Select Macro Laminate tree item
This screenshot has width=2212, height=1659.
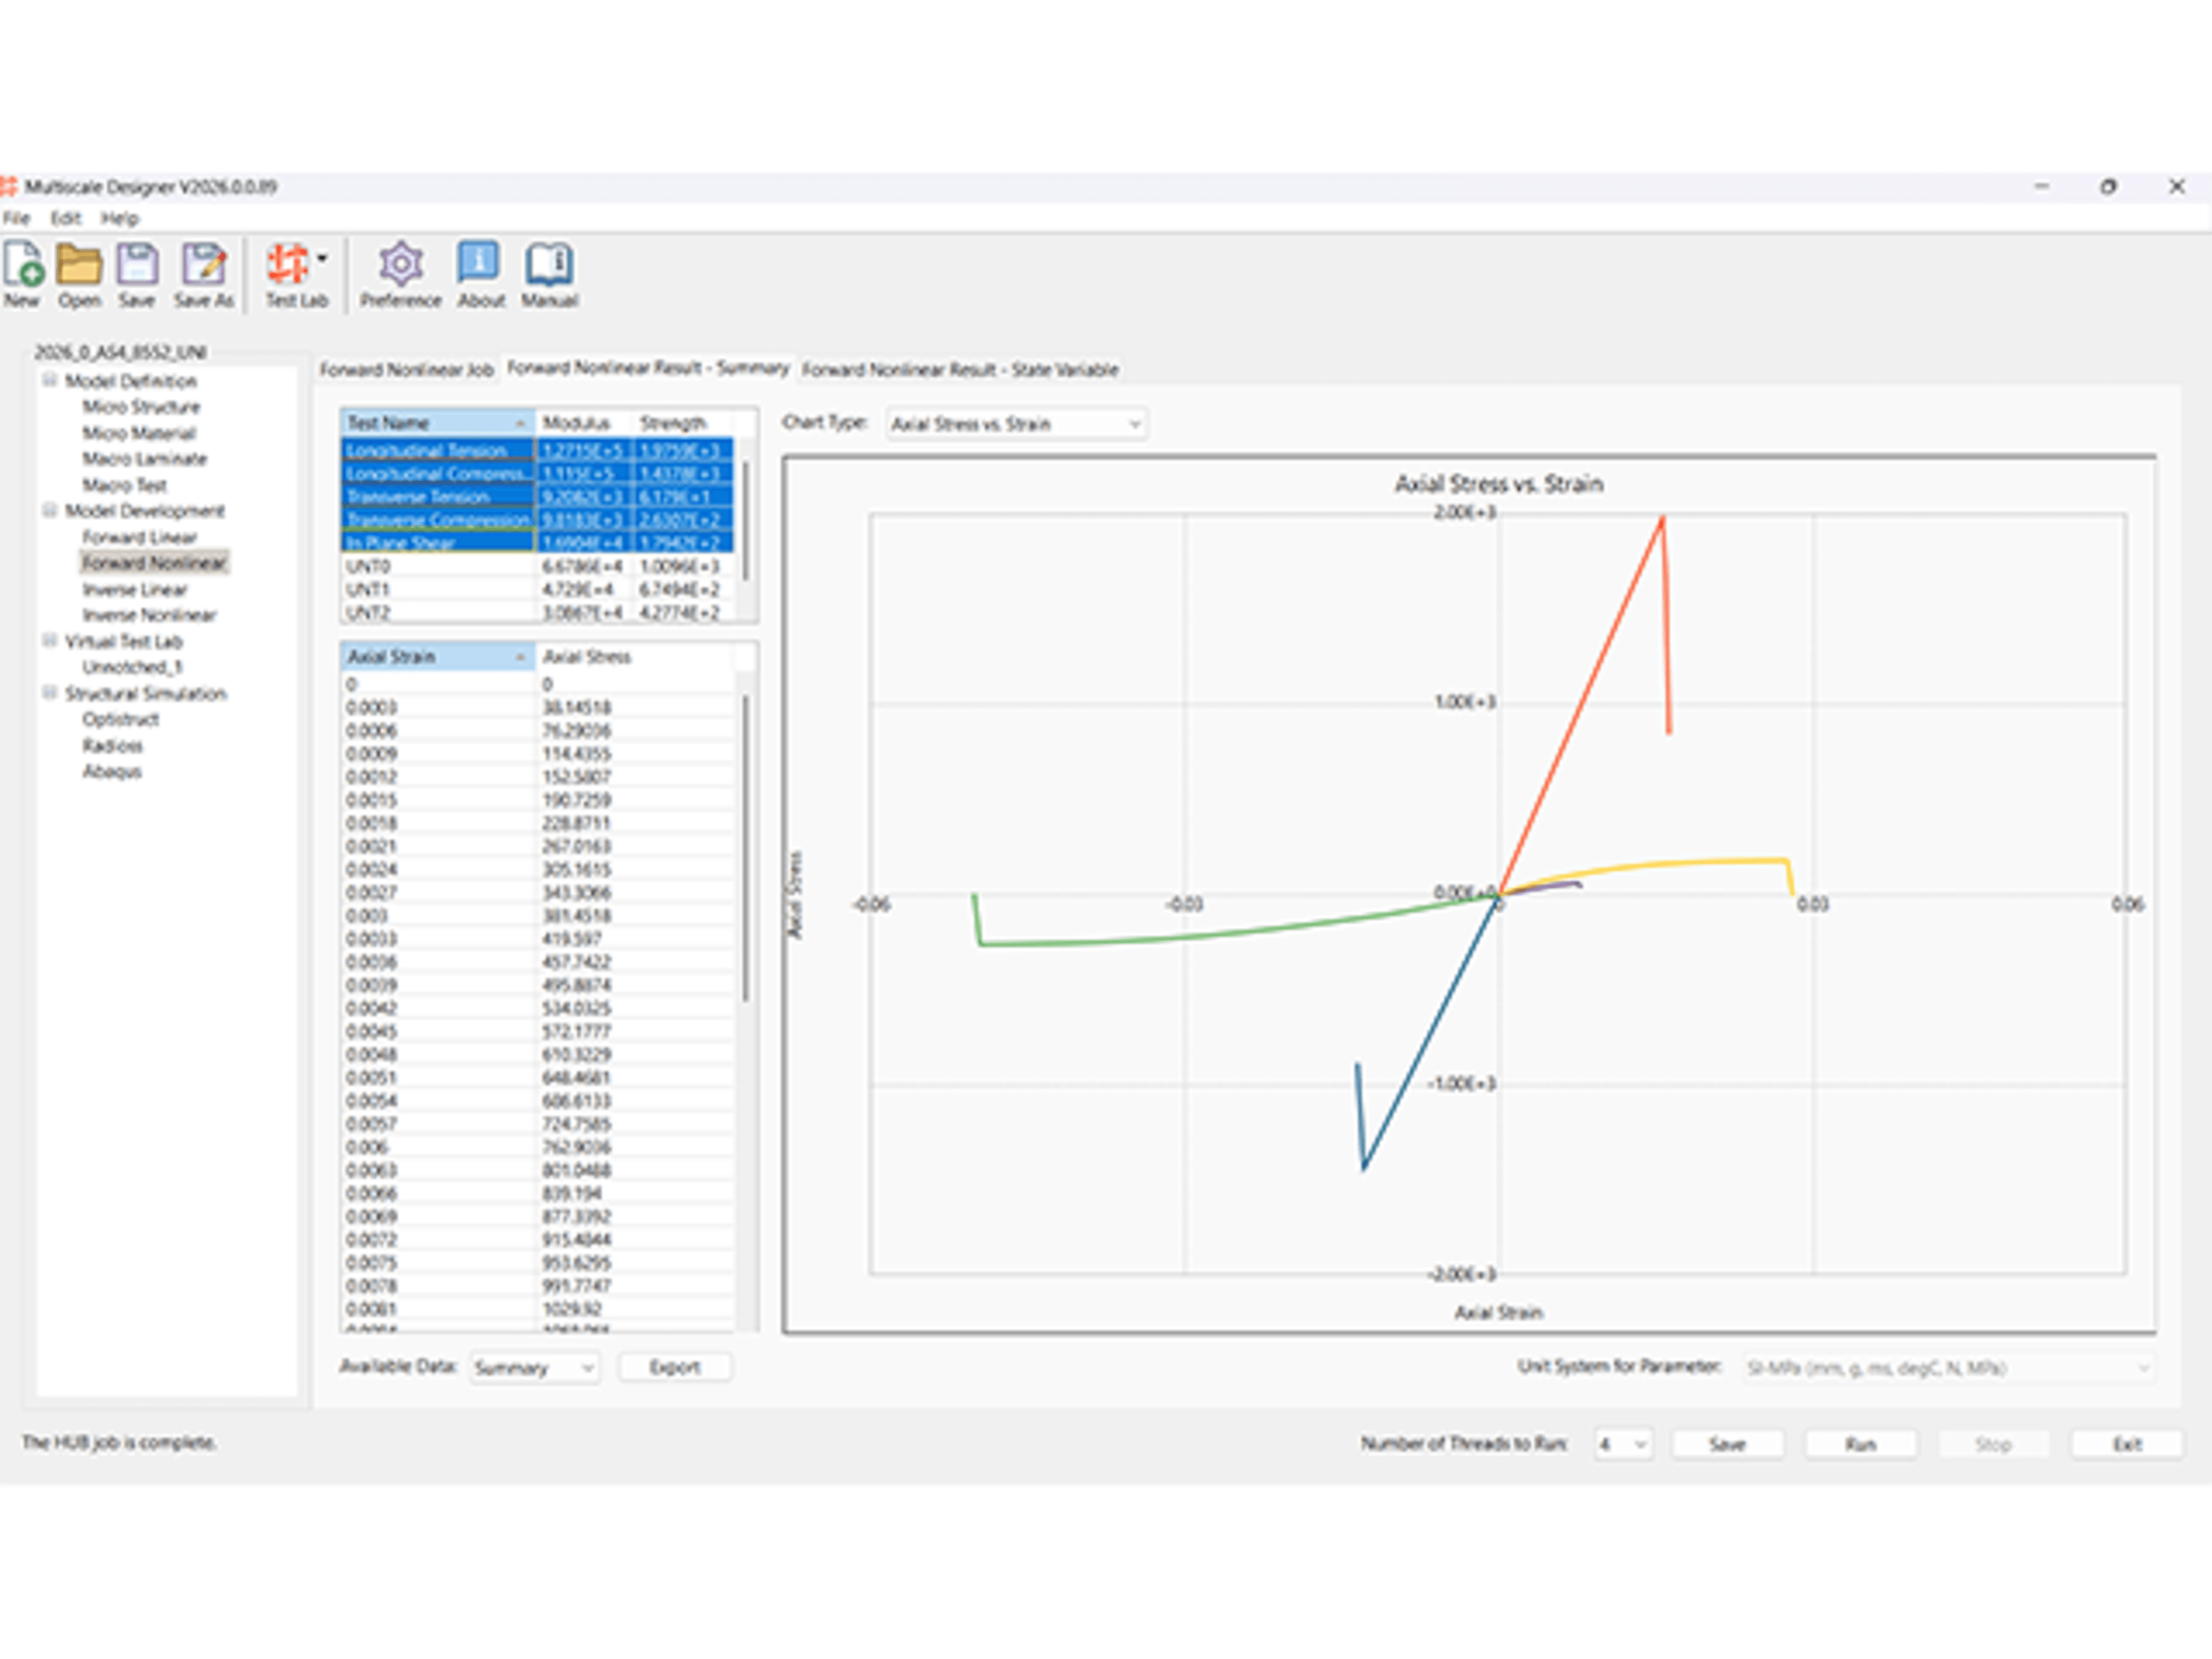(x=145, y=459)
